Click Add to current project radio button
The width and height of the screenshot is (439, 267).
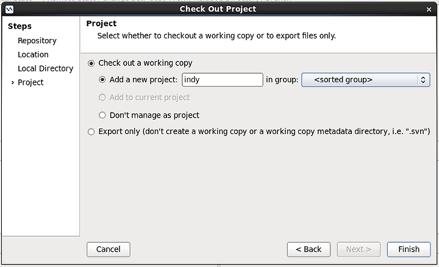tap(102, 98)
